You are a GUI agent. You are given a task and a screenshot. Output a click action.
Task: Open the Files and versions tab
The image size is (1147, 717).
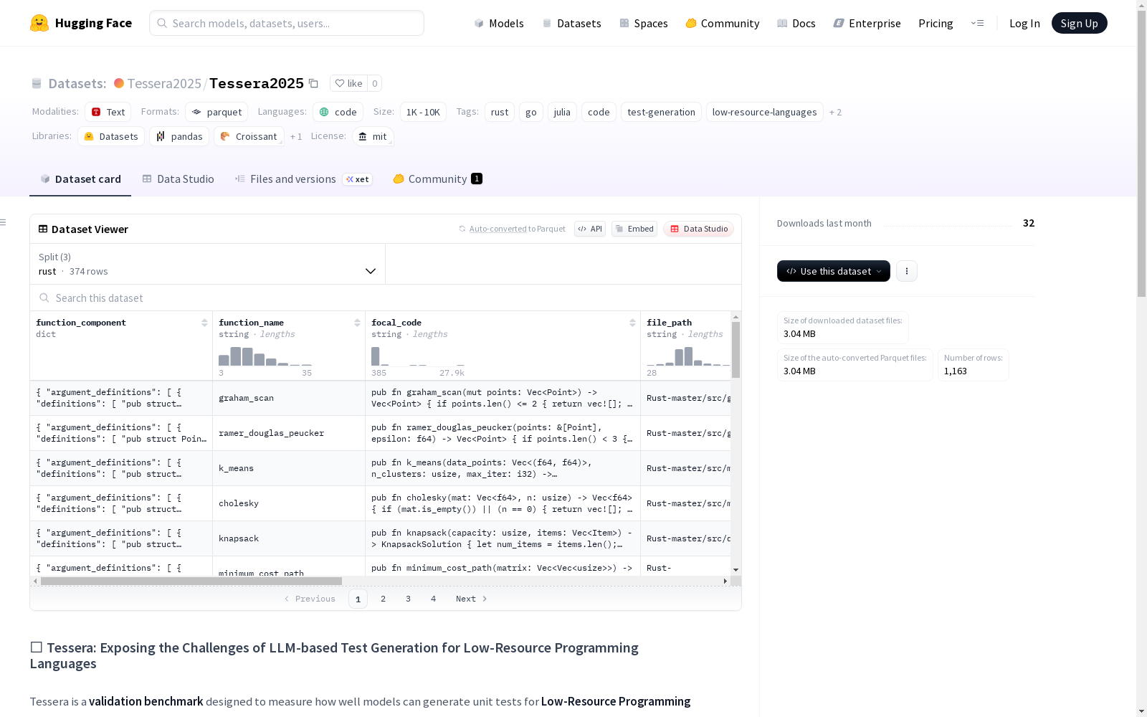[x=303, y=179]
